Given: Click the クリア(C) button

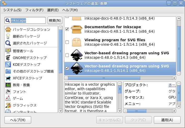Looking at the screenshot, I should [138, 120].
